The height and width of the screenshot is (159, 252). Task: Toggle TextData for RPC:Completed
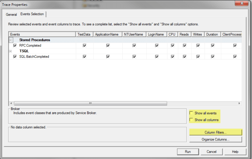click(x=85, y=46)
